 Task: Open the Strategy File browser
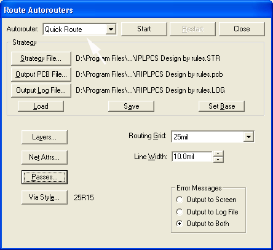(x=41, y=58)
